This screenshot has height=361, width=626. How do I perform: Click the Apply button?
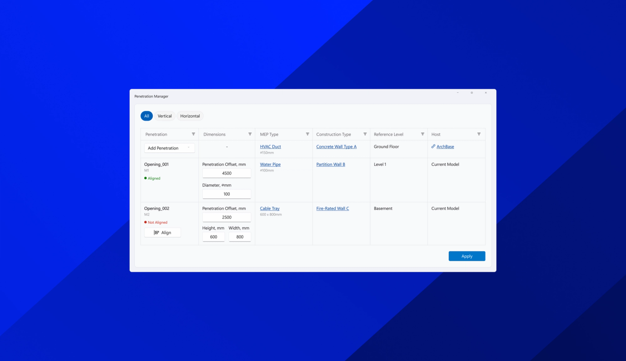point(467,256)
